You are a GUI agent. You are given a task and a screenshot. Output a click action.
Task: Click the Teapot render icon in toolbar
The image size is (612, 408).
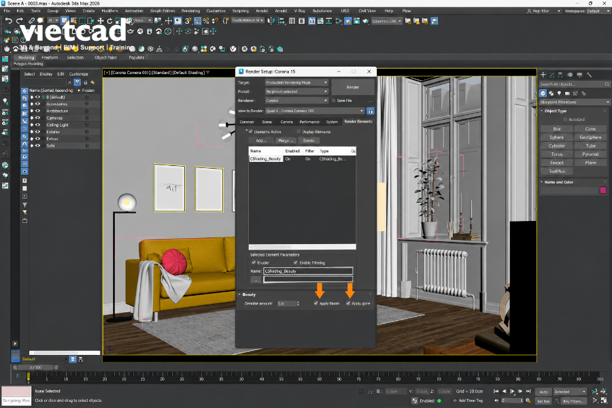[x=366, y=20]
